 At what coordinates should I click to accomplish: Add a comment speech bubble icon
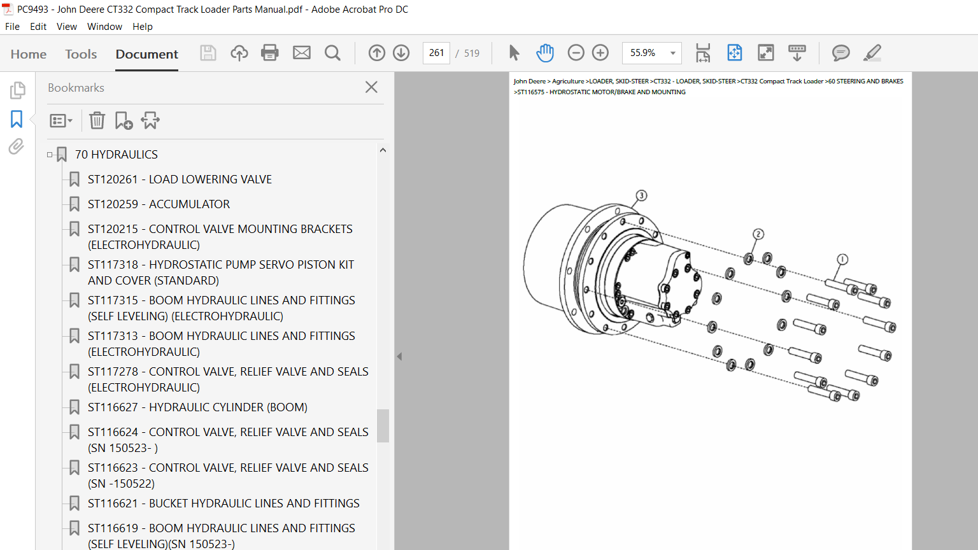[841, 53]
